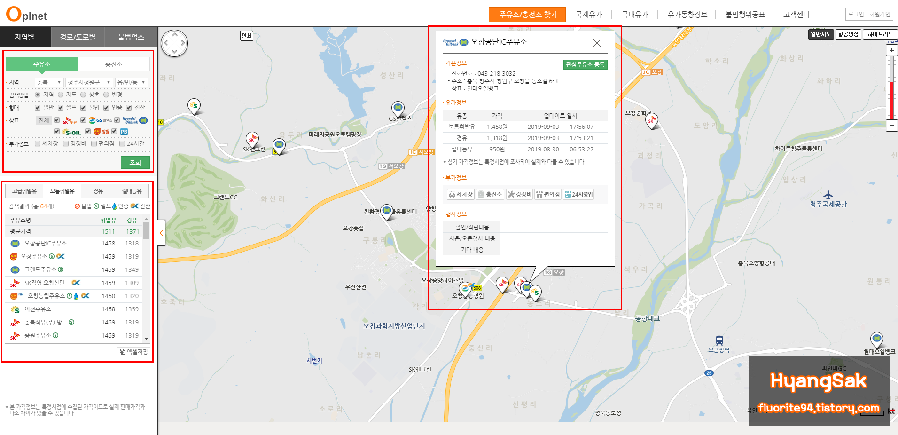898x435 pixels.
Task: Select the 반경 search method radio
Action: tap(106, 95)
